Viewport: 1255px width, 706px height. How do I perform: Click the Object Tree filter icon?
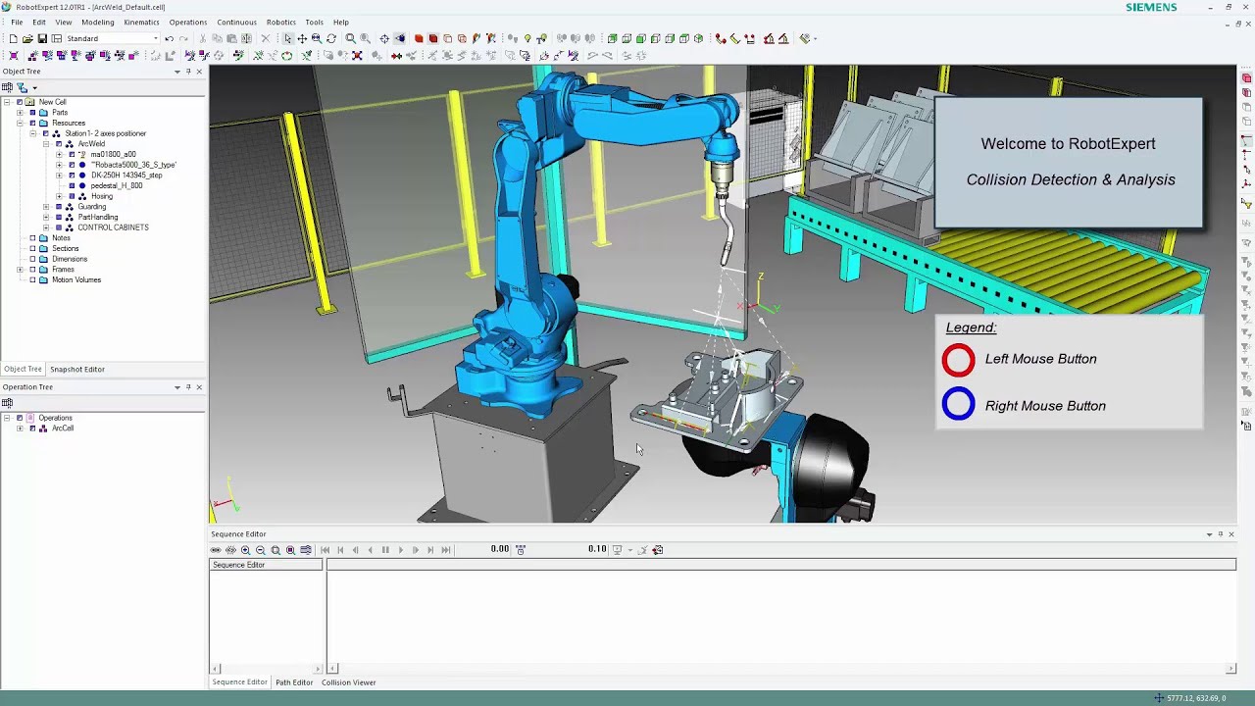pos(22,87)
